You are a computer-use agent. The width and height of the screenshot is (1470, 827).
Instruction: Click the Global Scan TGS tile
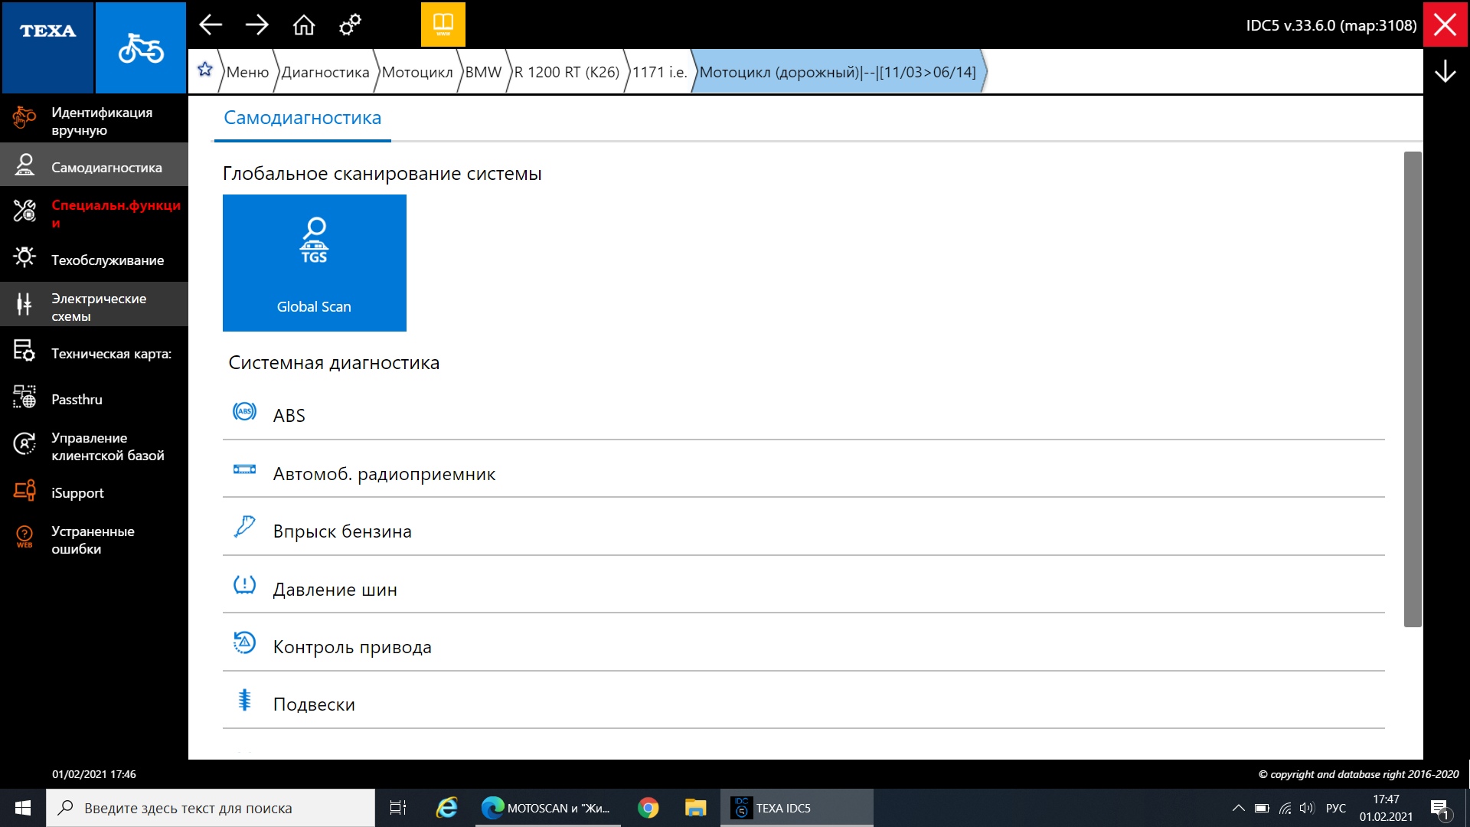coord(314,263)
